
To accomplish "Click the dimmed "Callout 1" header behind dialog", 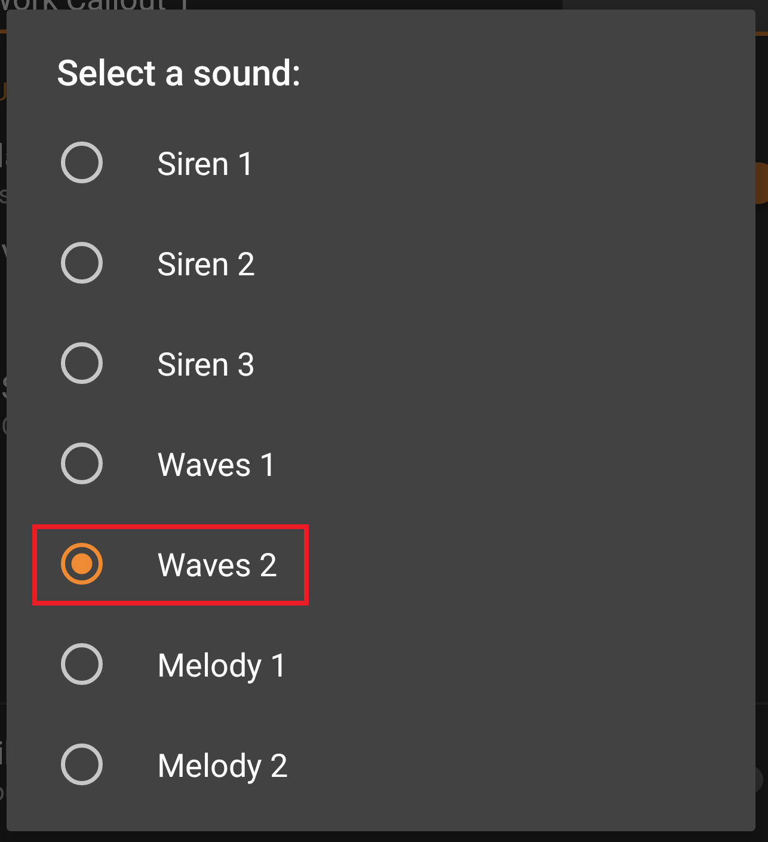I will point(119,4).
